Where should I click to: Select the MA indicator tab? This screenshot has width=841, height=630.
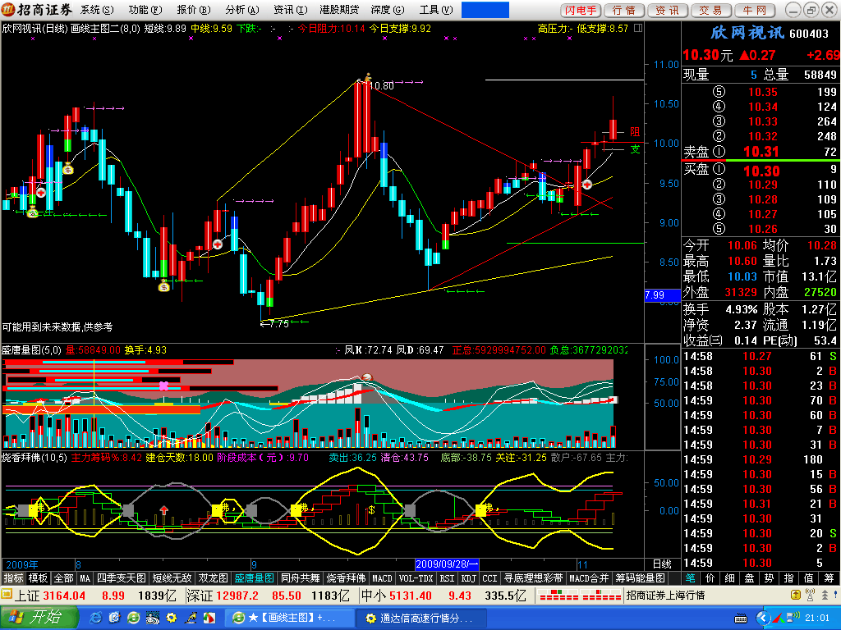(85, 578)
